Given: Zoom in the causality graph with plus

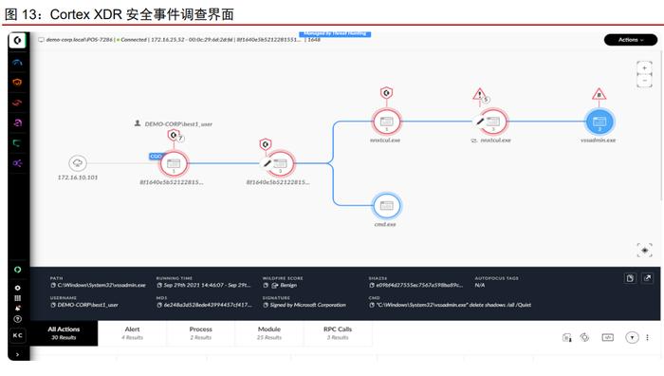Looking at the screenshot, I should (644, 67).
